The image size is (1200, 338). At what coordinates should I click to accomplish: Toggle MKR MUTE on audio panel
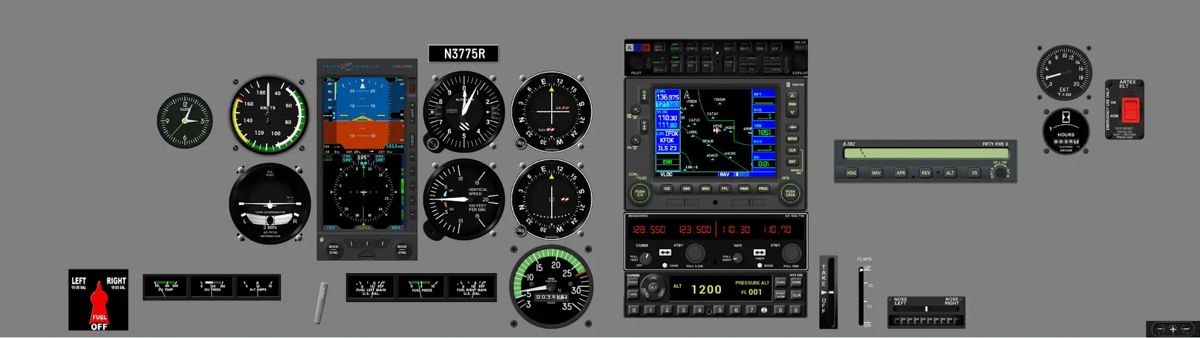coord(659,47)
